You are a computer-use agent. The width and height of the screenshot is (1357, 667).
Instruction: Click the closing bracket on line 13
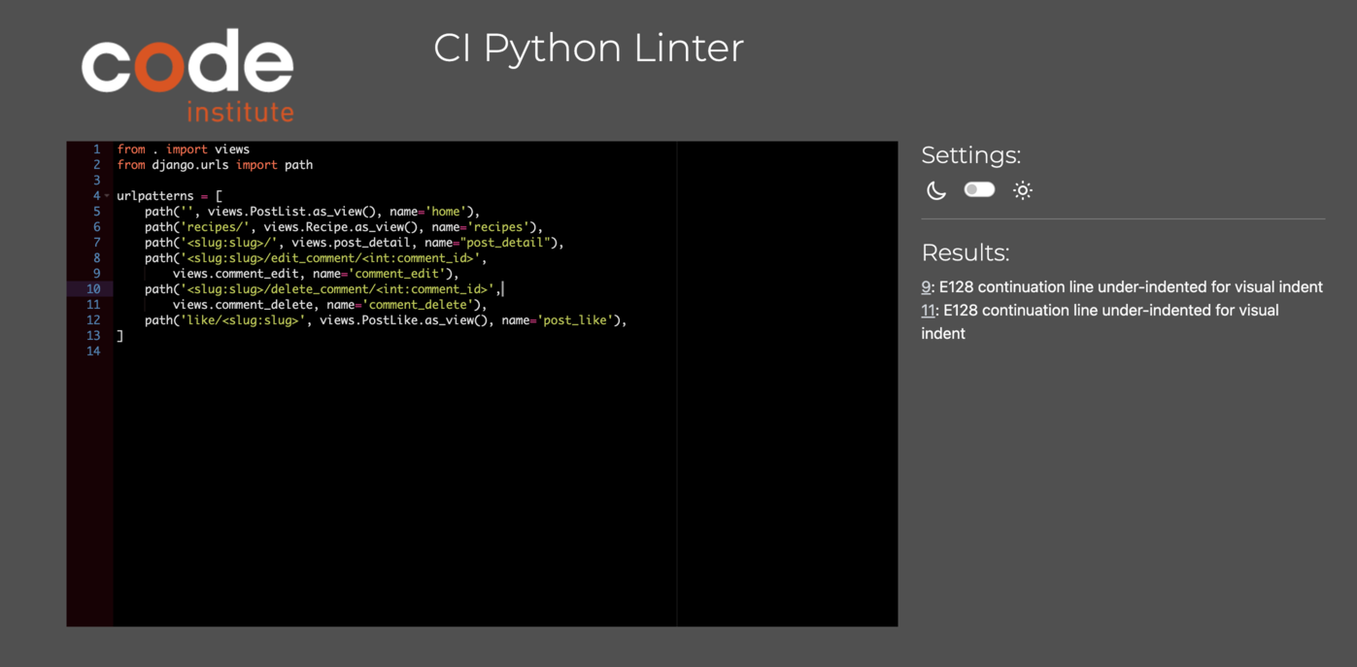pos(120,336)
